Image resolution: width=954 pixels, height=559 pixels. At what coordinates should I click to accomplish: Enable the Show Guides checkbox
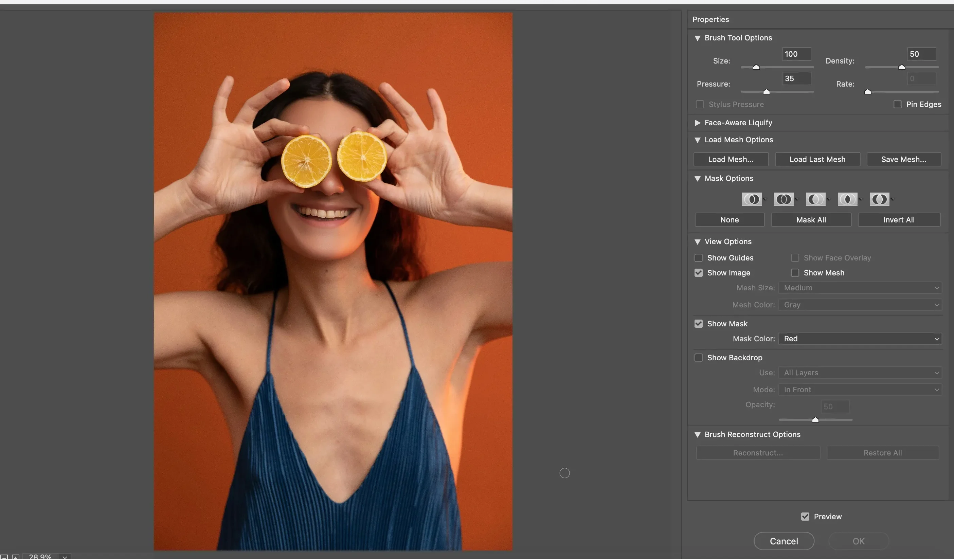pos(699,258)
